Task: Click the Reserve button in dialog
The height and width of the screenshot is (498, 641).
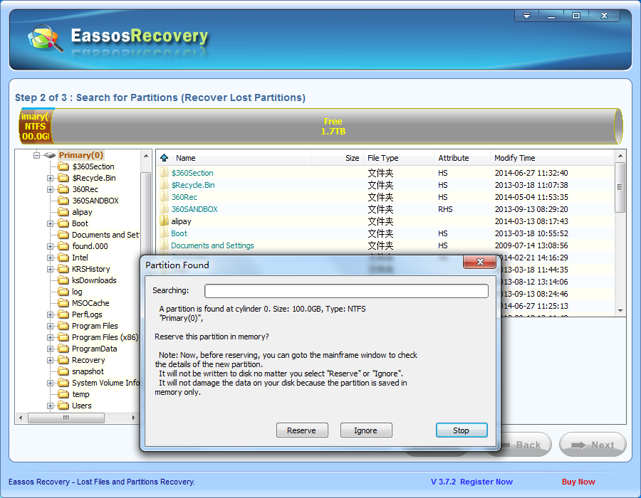Action: 302,430
